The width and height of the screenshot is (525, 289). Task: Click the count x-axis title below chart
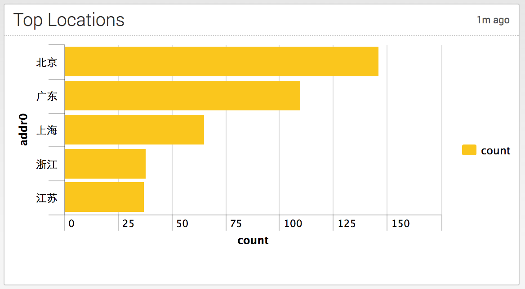pos(253,241)
